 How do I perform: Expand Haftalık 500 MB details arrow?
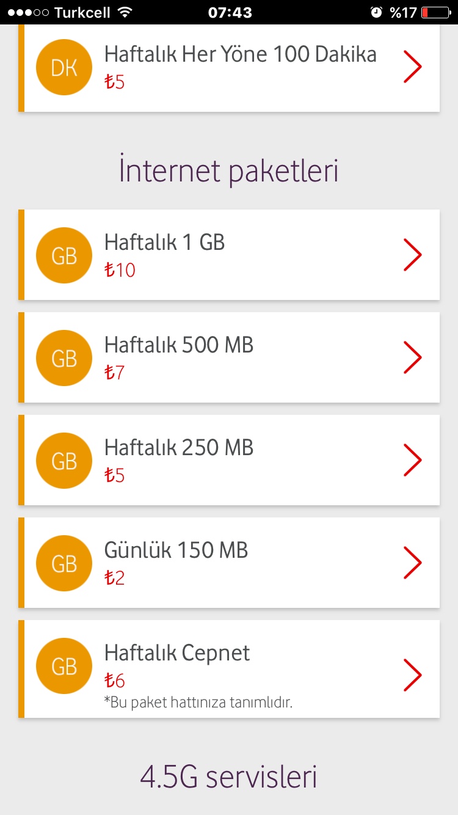point(413,357)
